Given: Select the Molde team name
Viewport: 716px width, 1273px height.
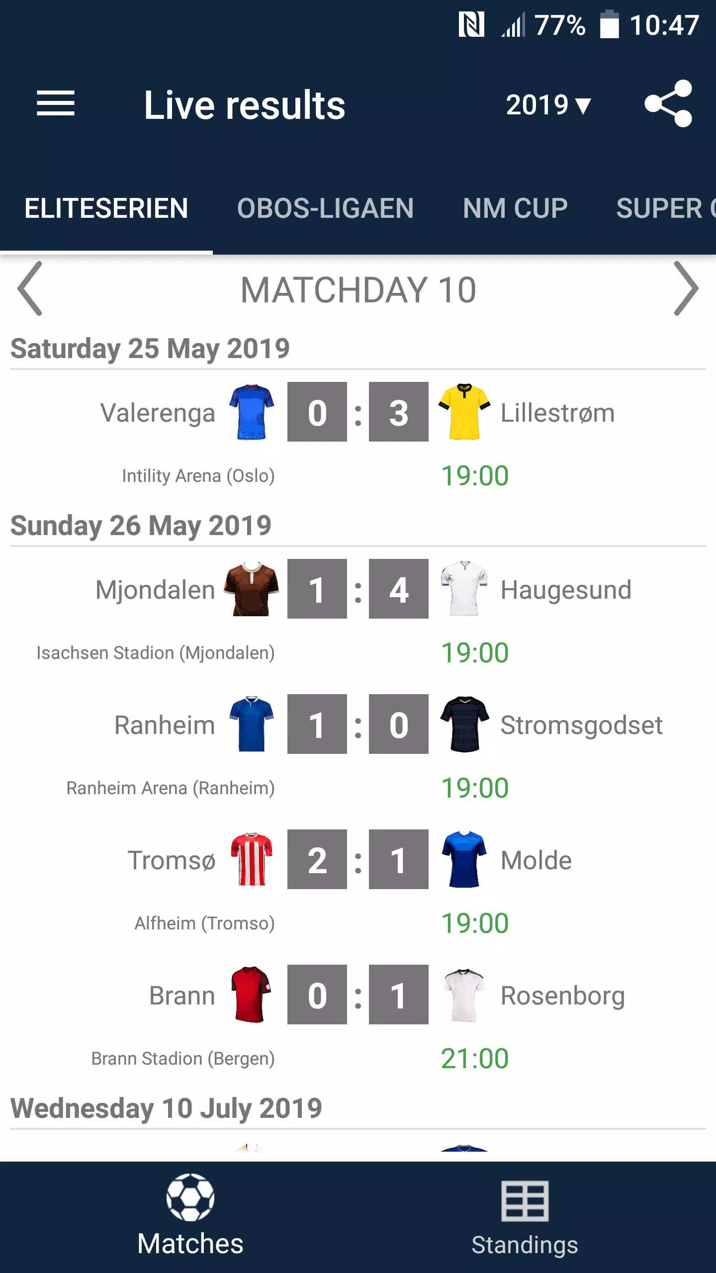Looking at the screenshot, I should point(536,860).
